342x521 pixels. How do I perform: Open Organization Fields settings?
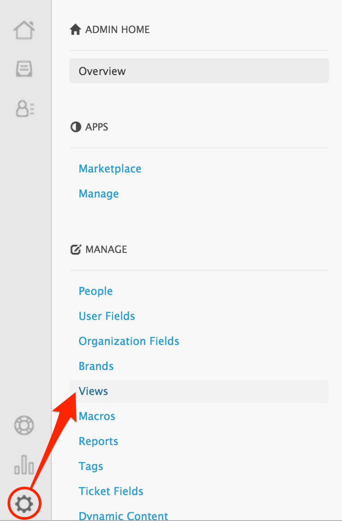129,341
